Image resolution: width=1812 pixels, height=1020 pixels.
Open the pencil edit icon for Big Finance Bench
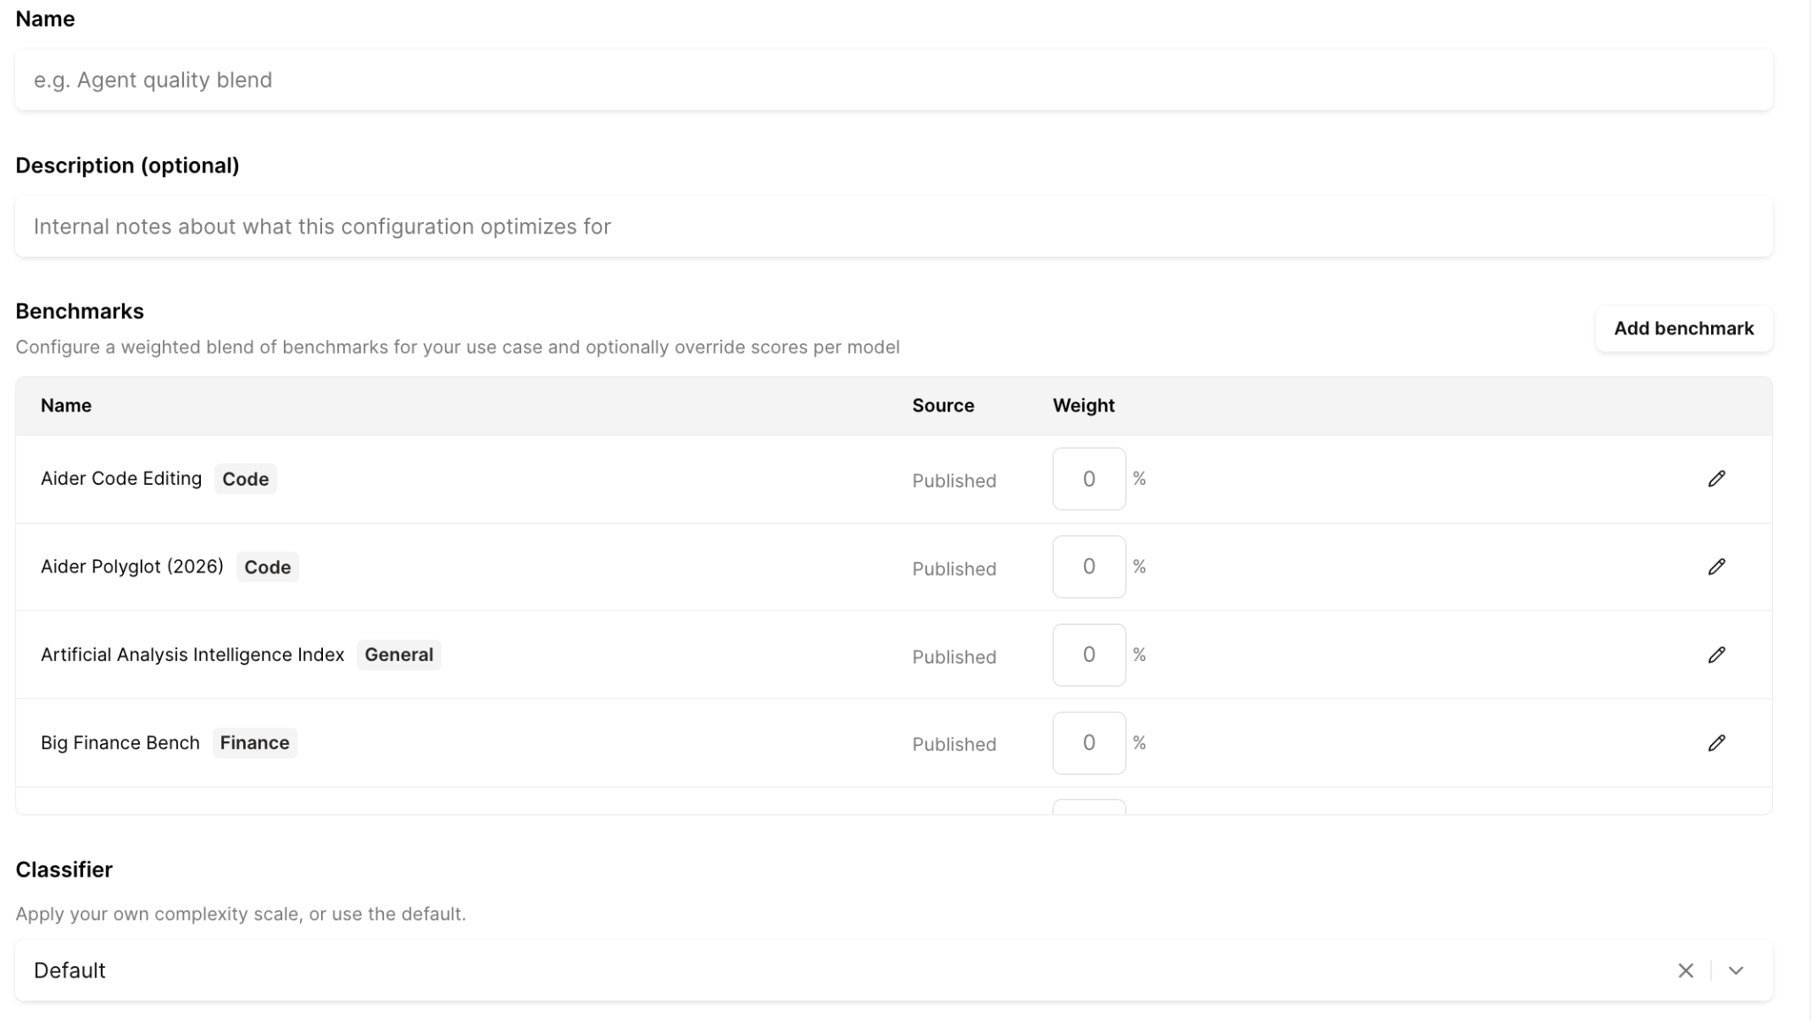1716,743
